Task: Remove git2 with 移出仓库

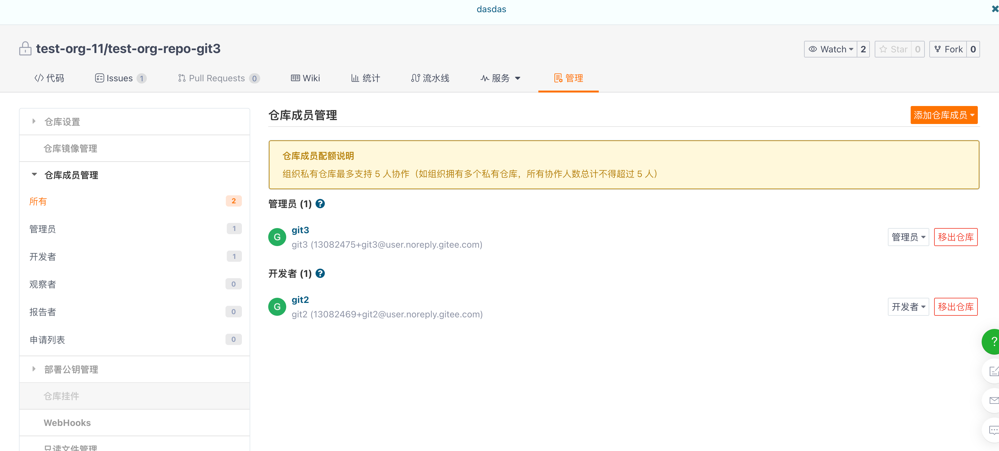Action: 956,307
